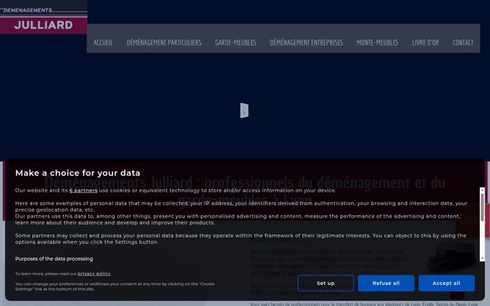The height and width of the screenshot is (306, 490).
Task: Click the scrollbar up arrow in cookie dialog
Action: pyautogui.click(x=483, y=190)
